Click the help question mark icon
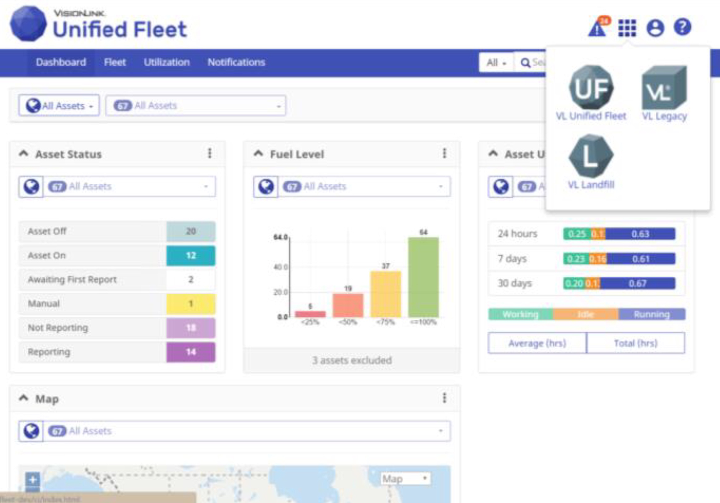720x503 pixels. 682,27
